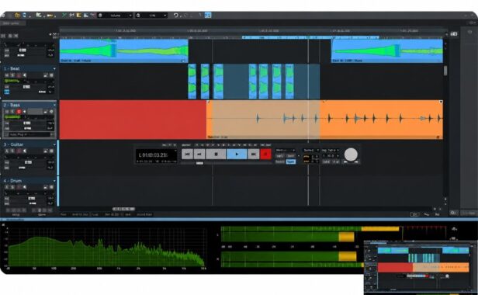Click the blue icon at bottom-left of 1 - Beat track header
Viewport: 478px width, 295px height.
(x=7, y=92)
